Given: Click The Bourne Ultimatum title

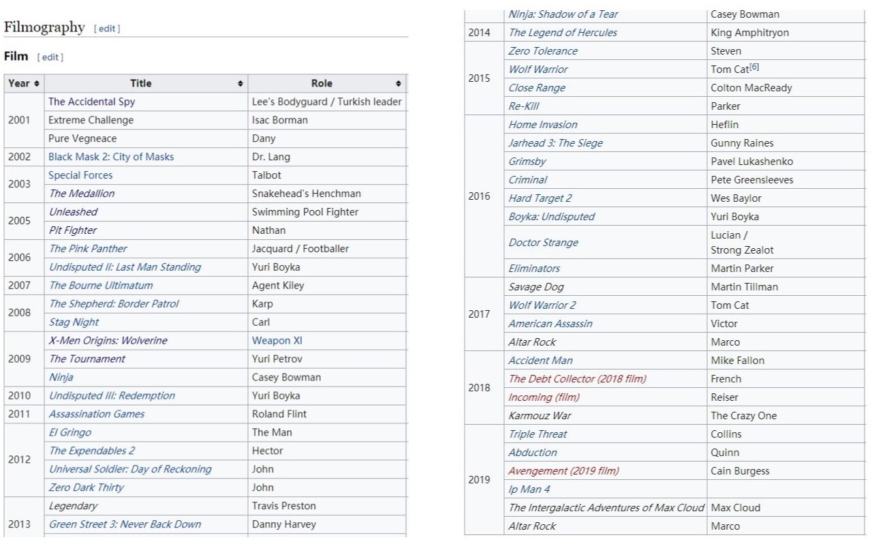Looking at the screenshot, I should tap(101, 286).
